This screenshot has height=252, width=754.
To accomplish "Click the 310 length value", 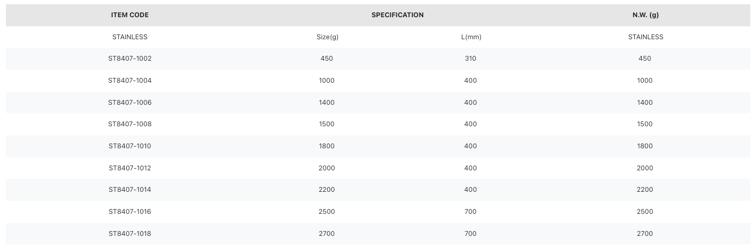I will coord(470,59).
